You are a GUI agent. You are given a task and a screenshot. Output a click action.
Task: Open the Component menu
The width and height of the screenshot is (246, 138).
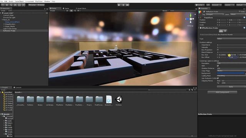[29, 1]
